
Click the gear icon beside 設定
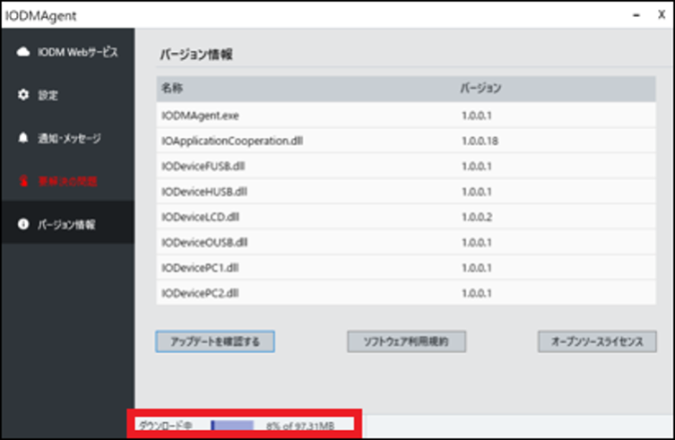click(x=23, y=95)
